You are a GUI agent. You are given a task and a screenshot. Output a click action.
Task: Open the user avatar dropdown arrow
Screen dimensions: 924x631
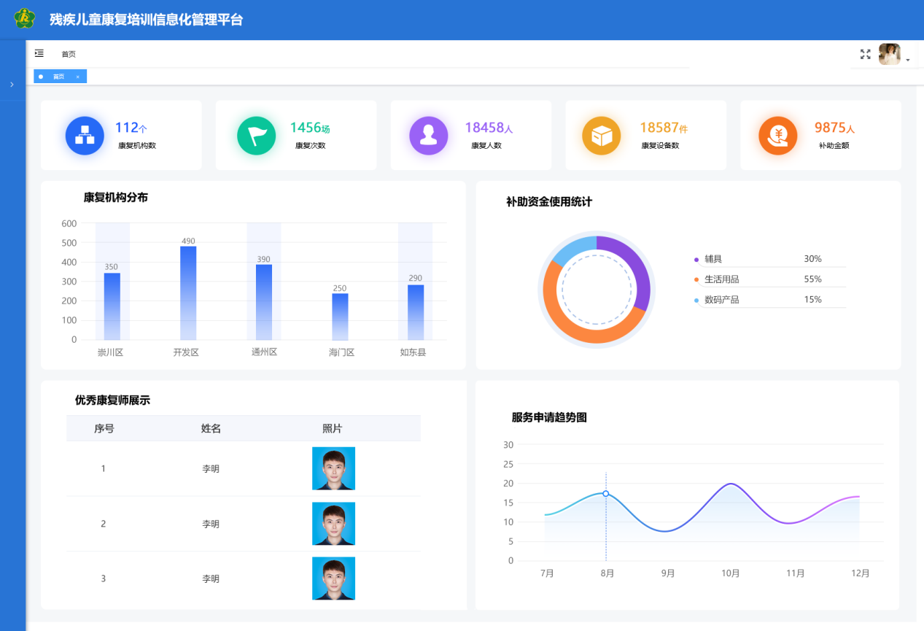908,61
